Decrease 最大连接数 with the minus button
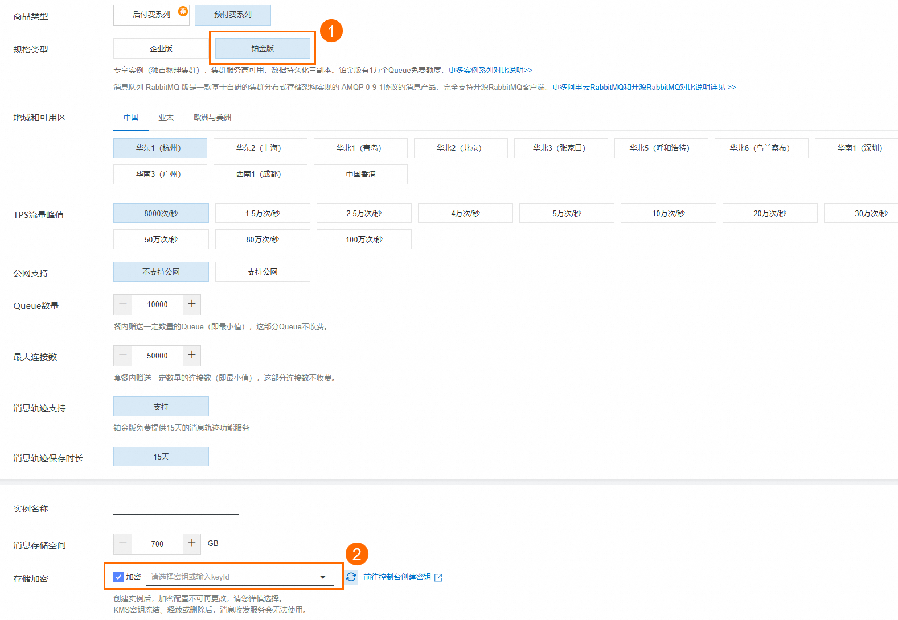Screen dimensions: 898x620 coord(122,356)
